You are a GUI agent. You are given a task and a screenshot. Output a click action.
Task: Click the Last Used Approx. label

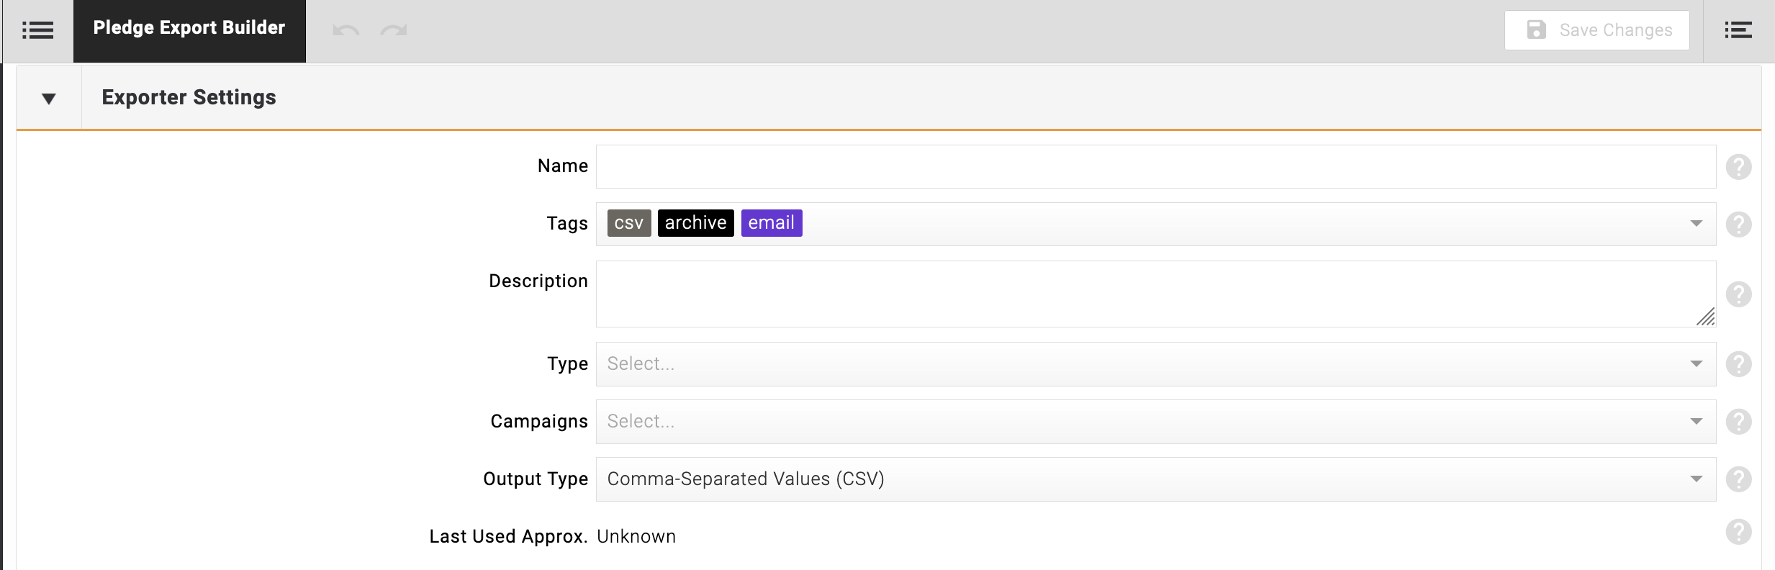(x=508, y=537)
